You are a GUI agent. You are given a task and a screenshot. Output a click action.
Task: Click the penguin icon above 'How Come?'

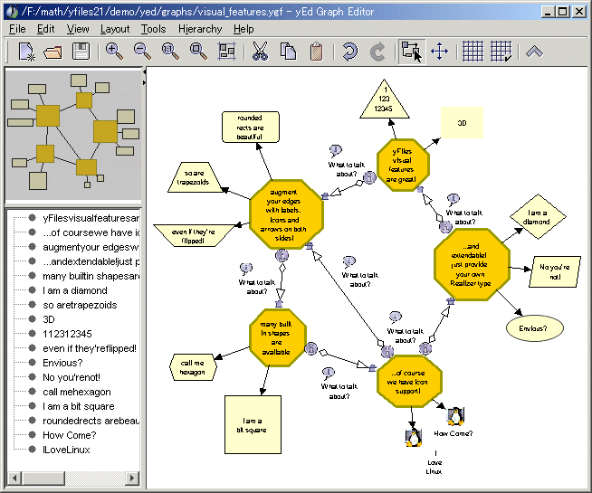(x=455, y=416)
